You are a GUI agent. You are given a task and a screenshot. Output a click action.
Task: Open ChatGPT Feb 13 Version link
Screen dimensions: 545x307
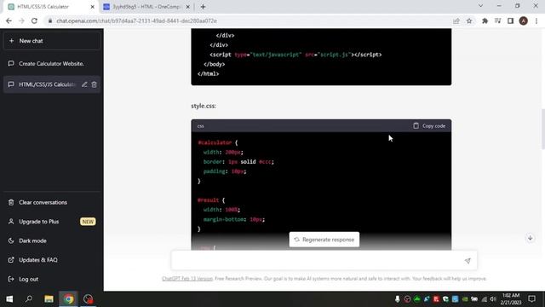[187, 279]
